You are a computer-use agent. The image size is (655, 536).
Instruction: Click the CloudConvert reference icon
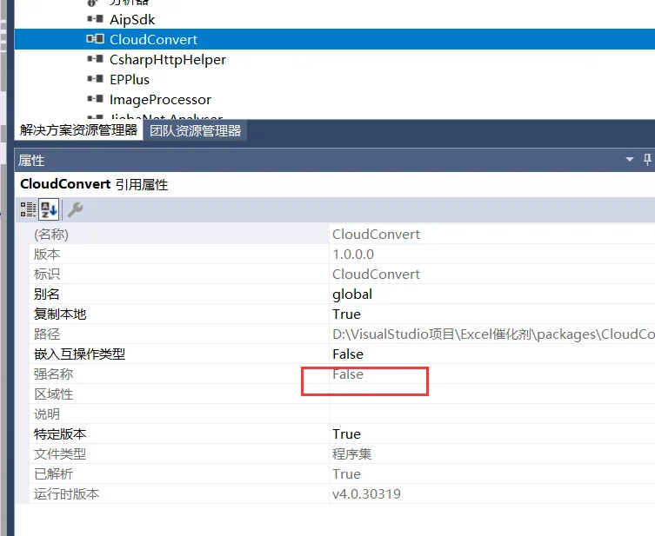click(x=95, y=39)
